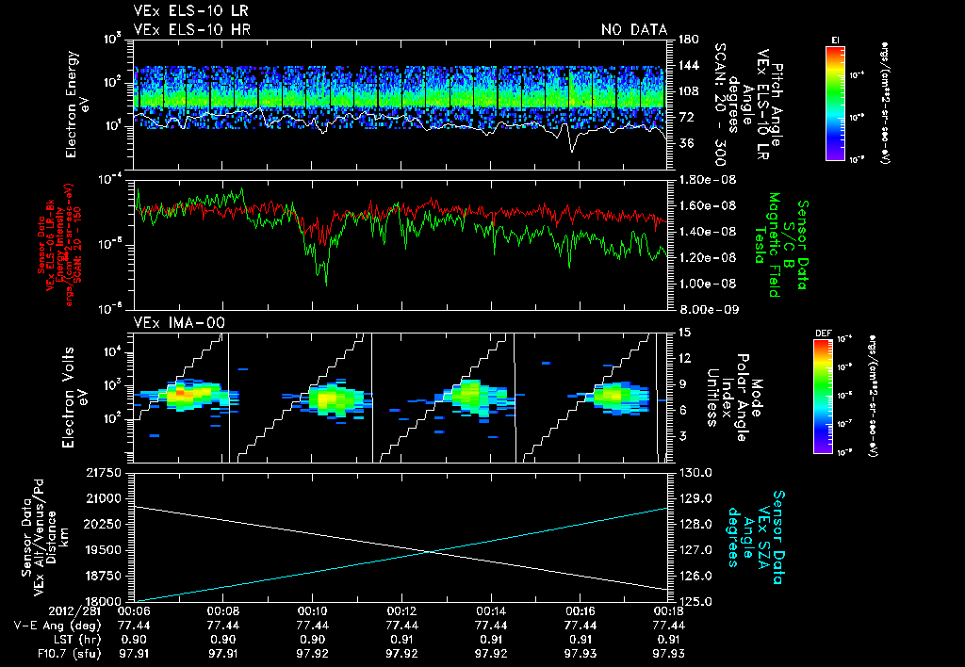The width and height of the screenshot is (965, 667).
Task: Click the 'NO DATA' label
Action: point(634,29)
